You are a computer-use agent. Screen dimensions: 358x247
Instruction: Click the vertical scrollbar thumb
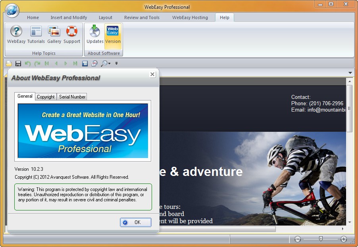(349, 108)
